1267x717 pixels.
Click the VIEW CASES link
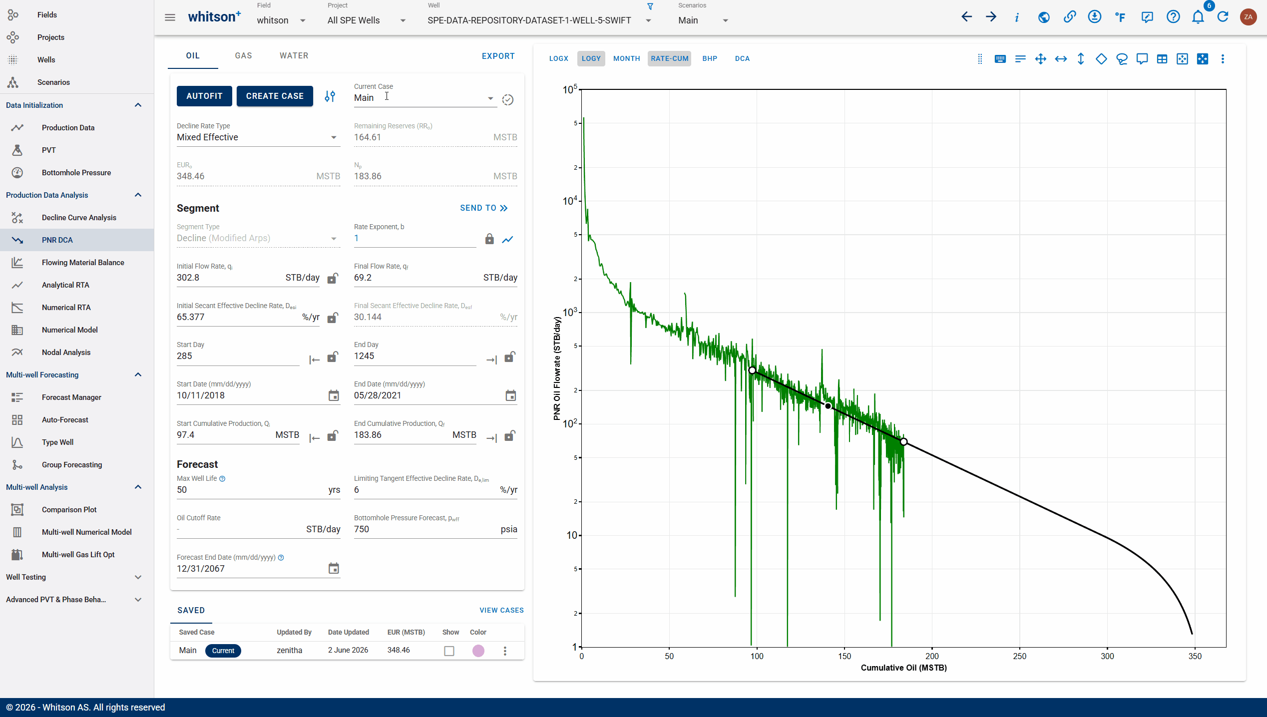pos(501,610)
